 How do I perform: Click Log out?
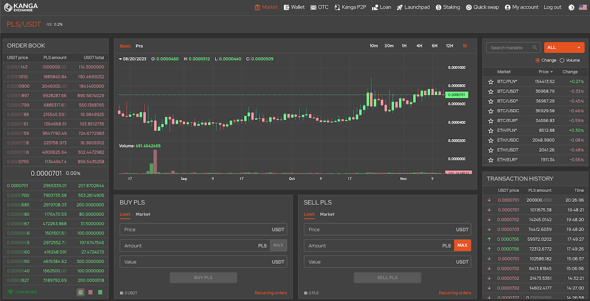point(553,7)
